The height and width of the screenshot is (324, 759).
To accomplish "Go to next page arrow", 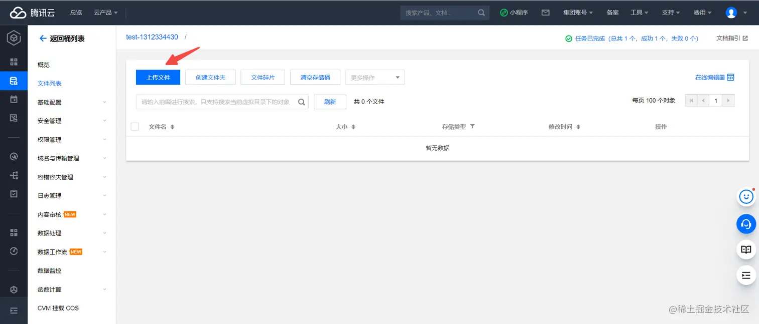I will coord(728,101).
